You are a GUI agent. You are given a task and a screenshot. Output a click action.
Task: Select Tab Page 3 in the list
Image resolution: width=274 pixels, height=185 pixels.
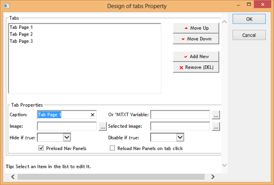click(21, 41)
